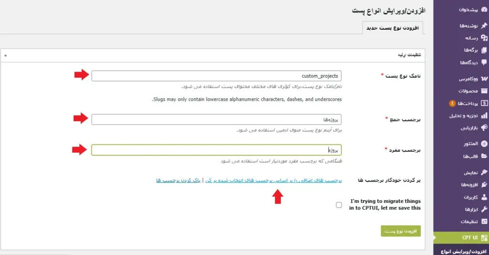Click the نمایش appearance brush icon

(x=484, y=172)
